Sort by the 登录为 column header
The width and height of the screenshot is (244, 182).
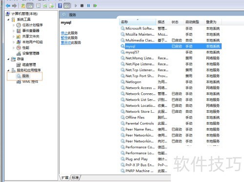pyautogui.click(x=213, y=22)
